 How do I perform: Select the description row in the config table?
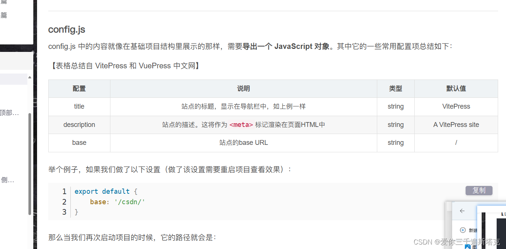79,125
